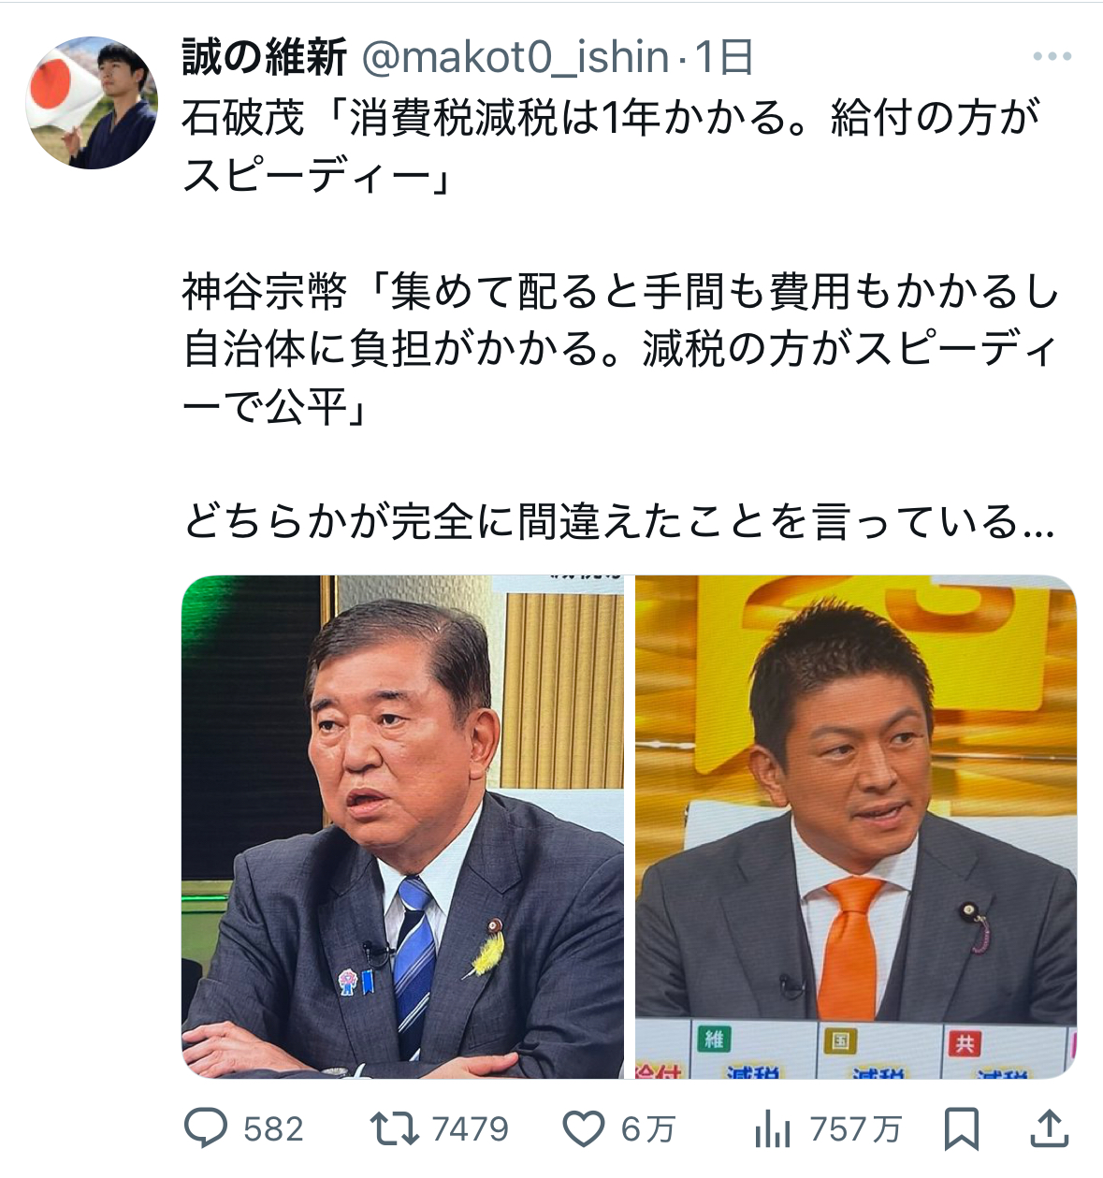This screenshot has width=1103, height=1178.
Task: Bookmark this post
Action: 962,1129
